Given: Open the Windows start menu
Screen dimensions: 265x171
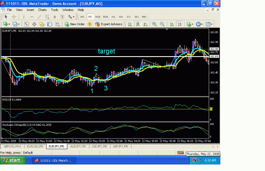Looking at the screenshot, I should pyautogui.click(x=13, y=160).
